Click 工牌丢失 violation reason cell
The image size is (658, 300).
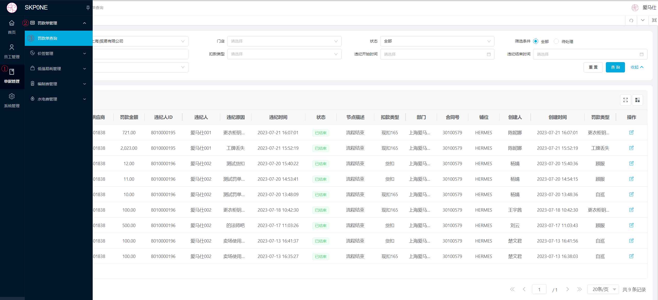[x=236, y=148]
